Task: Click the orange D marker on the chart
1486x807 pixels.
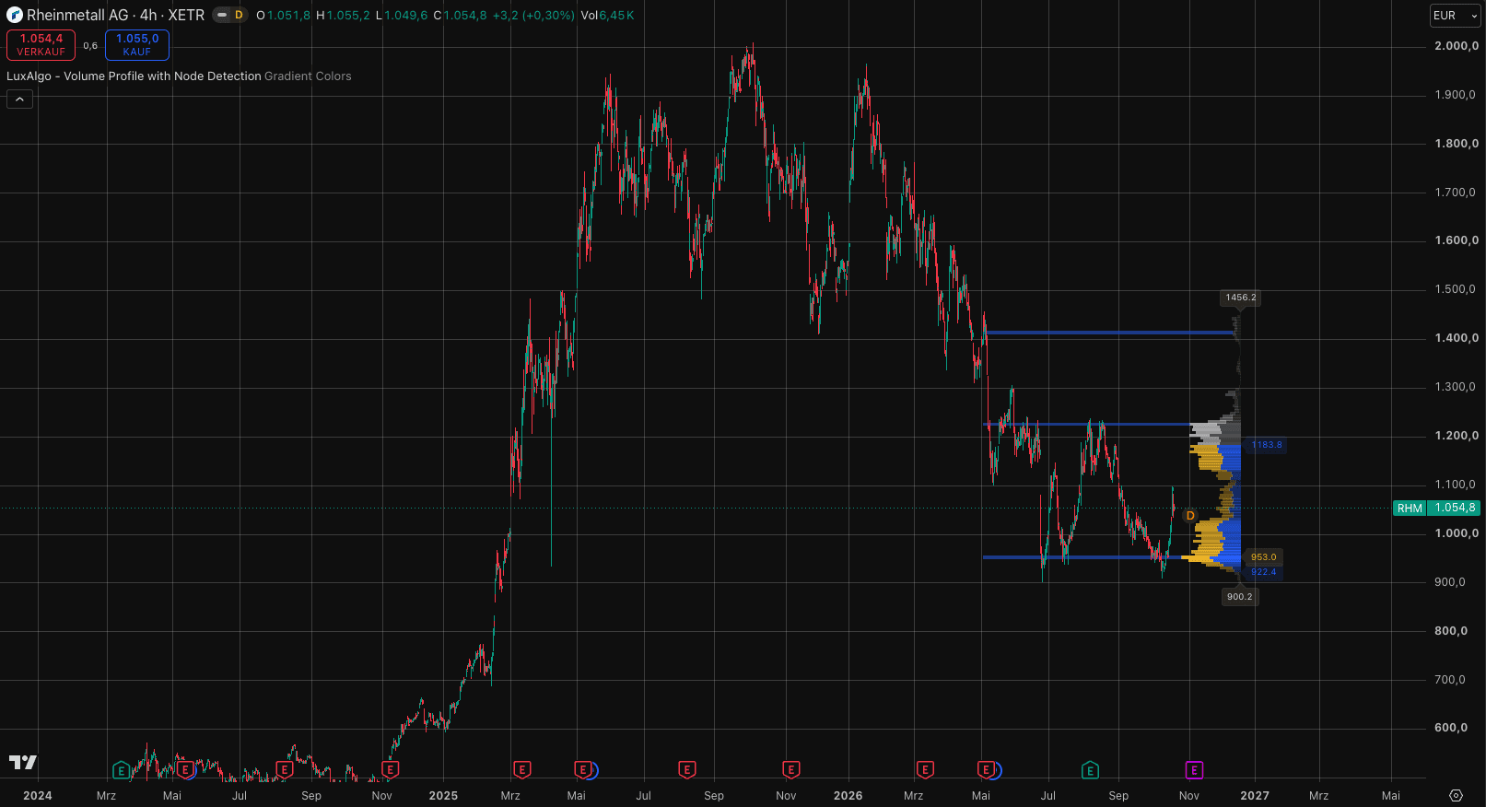Action: [x=1190, y=516]
